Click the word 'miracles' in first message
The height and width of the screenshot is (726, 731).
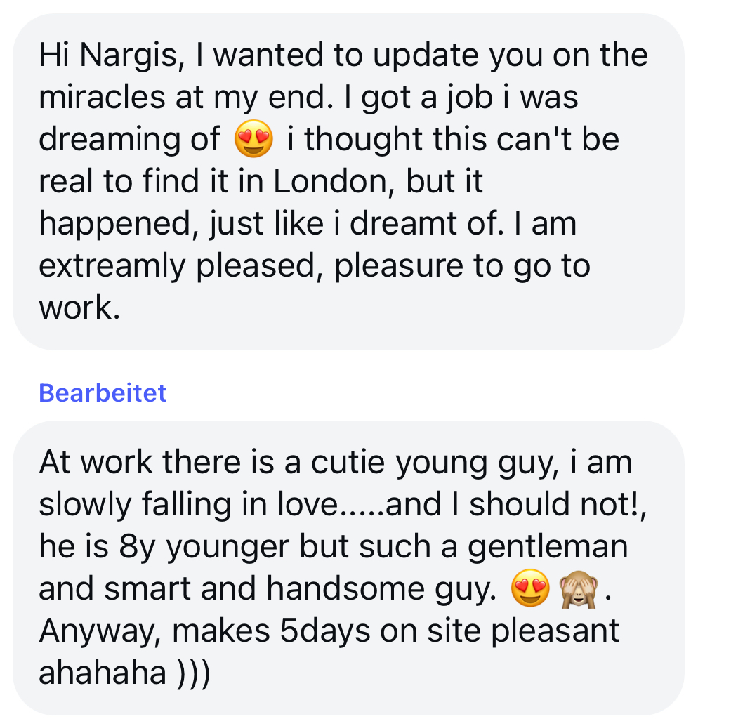click(102, 97)
